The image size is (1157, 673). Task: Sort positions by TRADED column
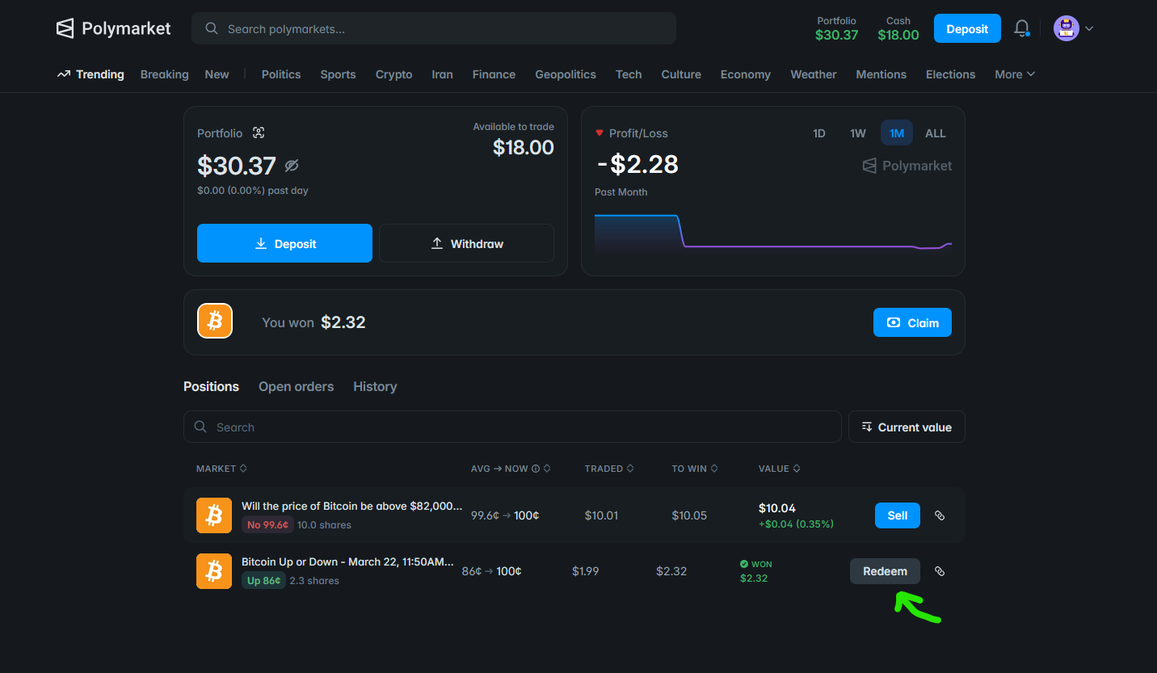pos(609,469)
